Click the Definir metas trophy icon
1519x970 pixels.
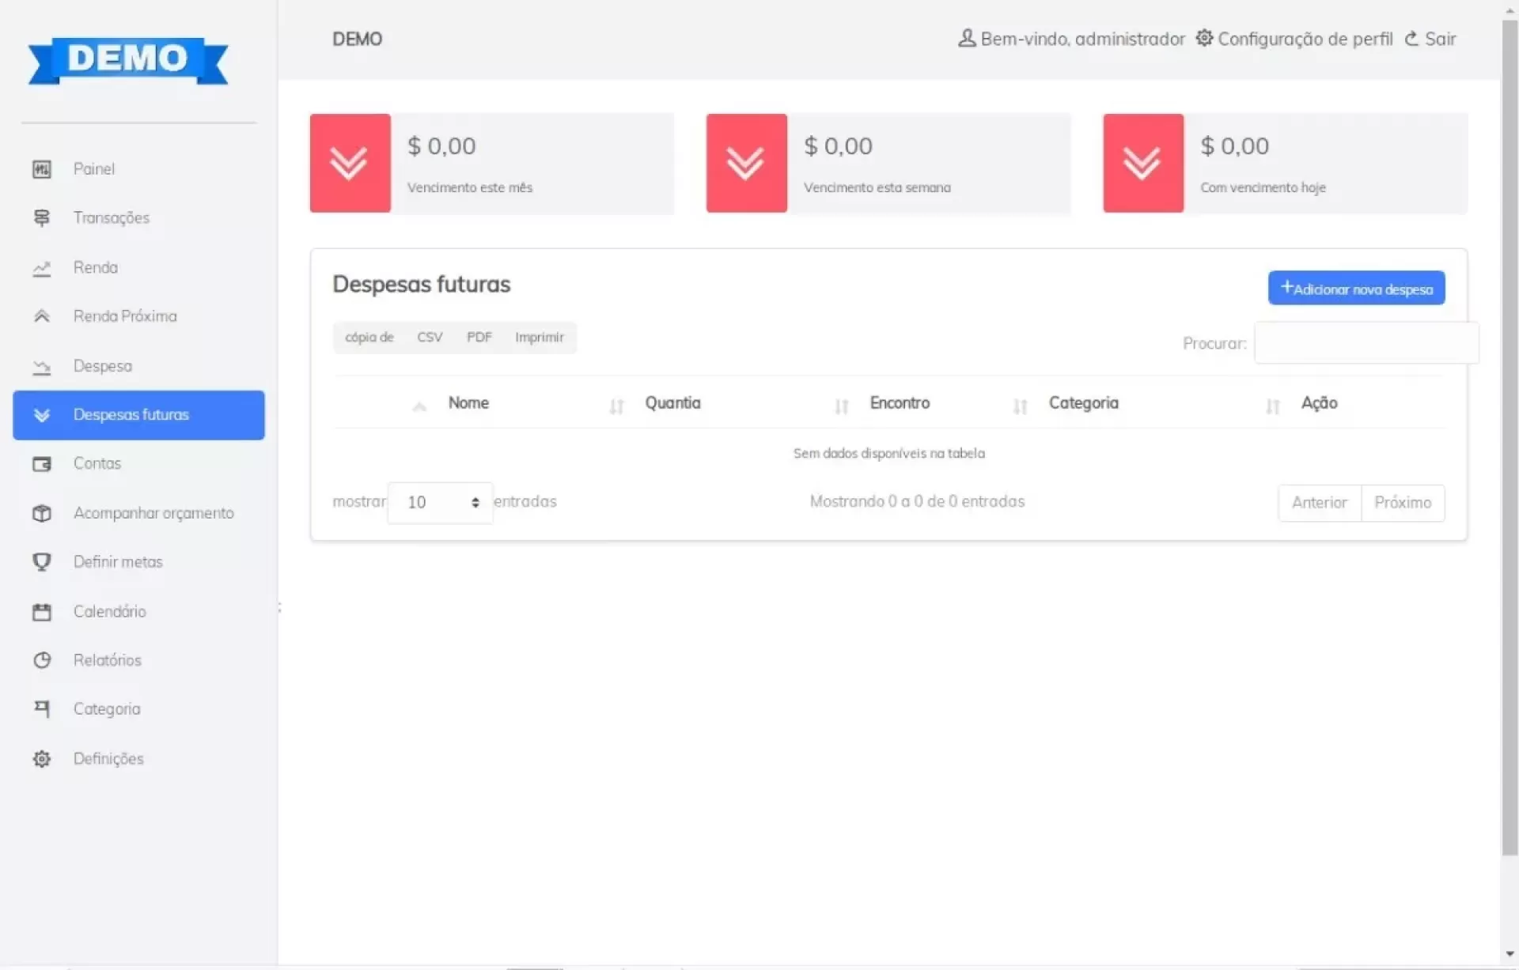coord(42,562)
